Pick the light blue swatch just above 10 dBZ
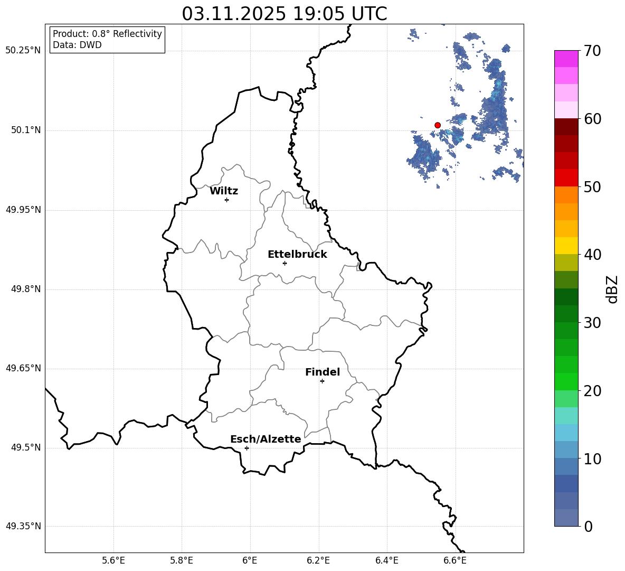Screen dimensions: 625x571 (x=566, y=450)
